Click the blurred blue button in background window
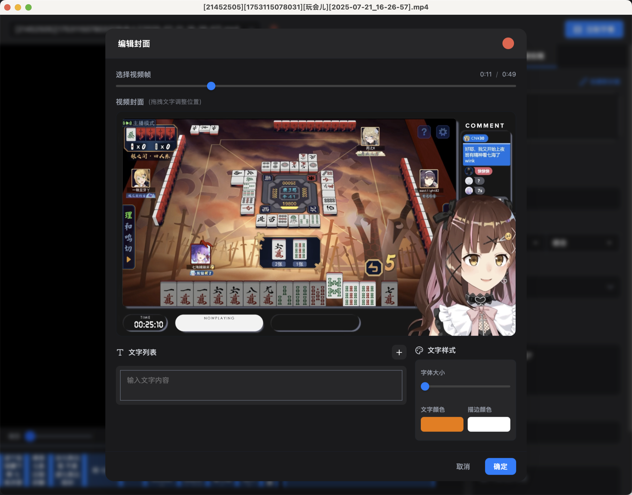Viewport: 632px width, 495px height. coord(594,29)
